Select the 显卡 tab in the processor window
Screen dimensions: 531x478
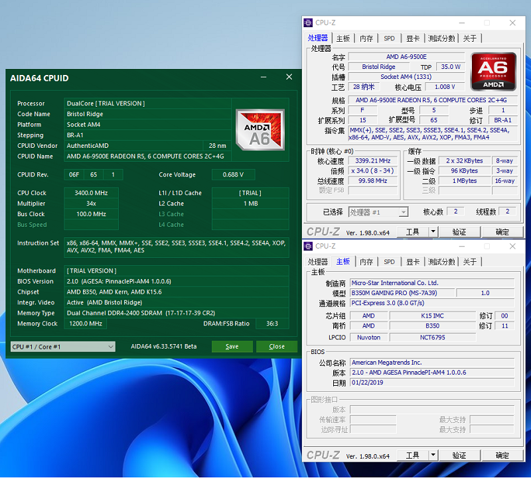413,38
